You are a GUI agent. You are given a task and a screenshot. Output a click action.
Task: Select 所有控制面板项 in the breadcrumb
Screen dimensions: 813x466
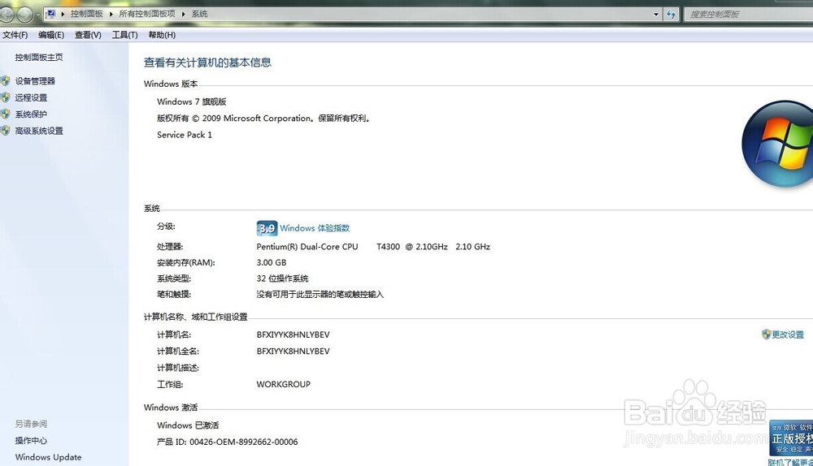tap(146, 14)
